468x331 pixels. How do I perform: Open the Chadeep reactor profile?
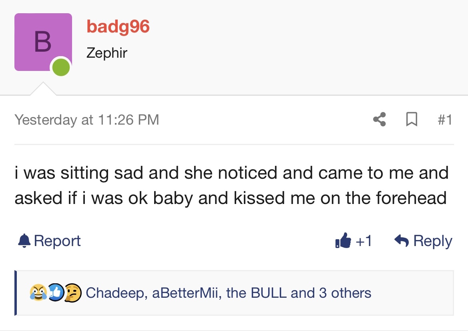[x=115, y=293]
